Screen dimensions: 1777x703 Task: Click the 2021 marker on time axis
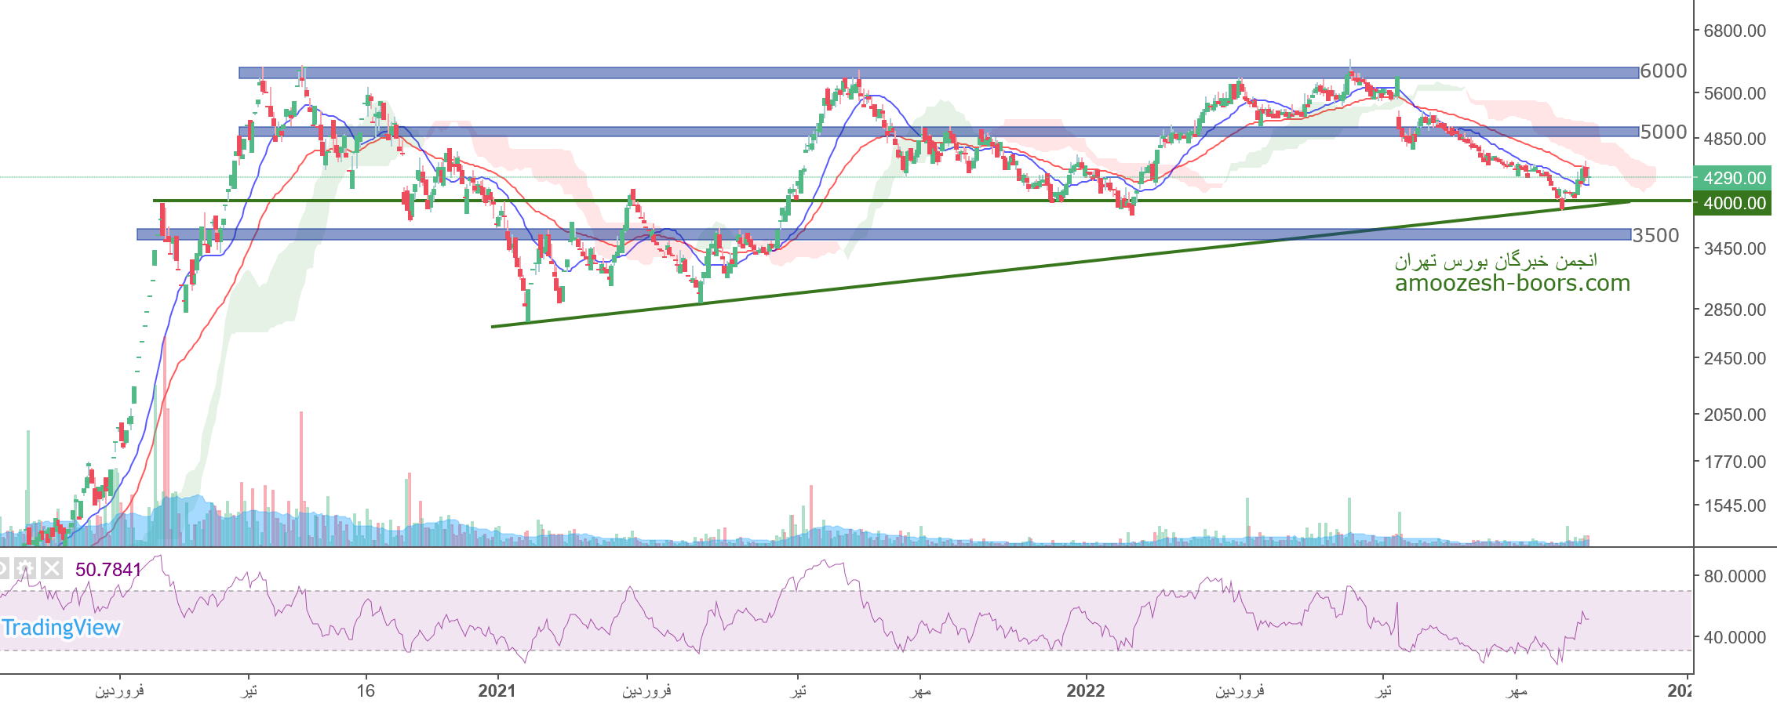pyautogui.click(x=497, y=691)
